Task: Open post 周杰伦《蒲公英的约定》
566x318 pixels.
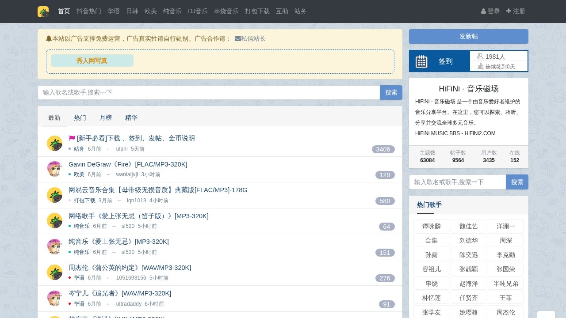Action: (x=130, y=268)
